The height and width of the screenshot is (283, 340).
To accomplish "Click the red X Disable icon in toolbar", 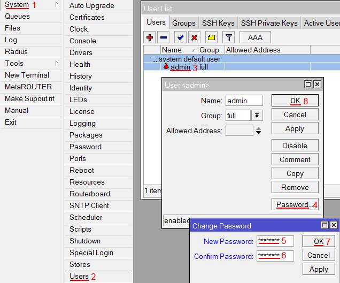I will click(x=195, y=37).
